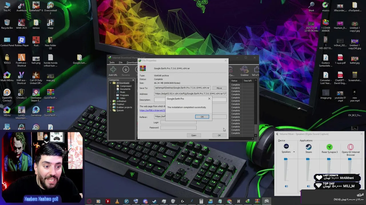Select the OpenVPN Connect desktop icon
This screenshot has height=205, width=366.
(7, 95)
